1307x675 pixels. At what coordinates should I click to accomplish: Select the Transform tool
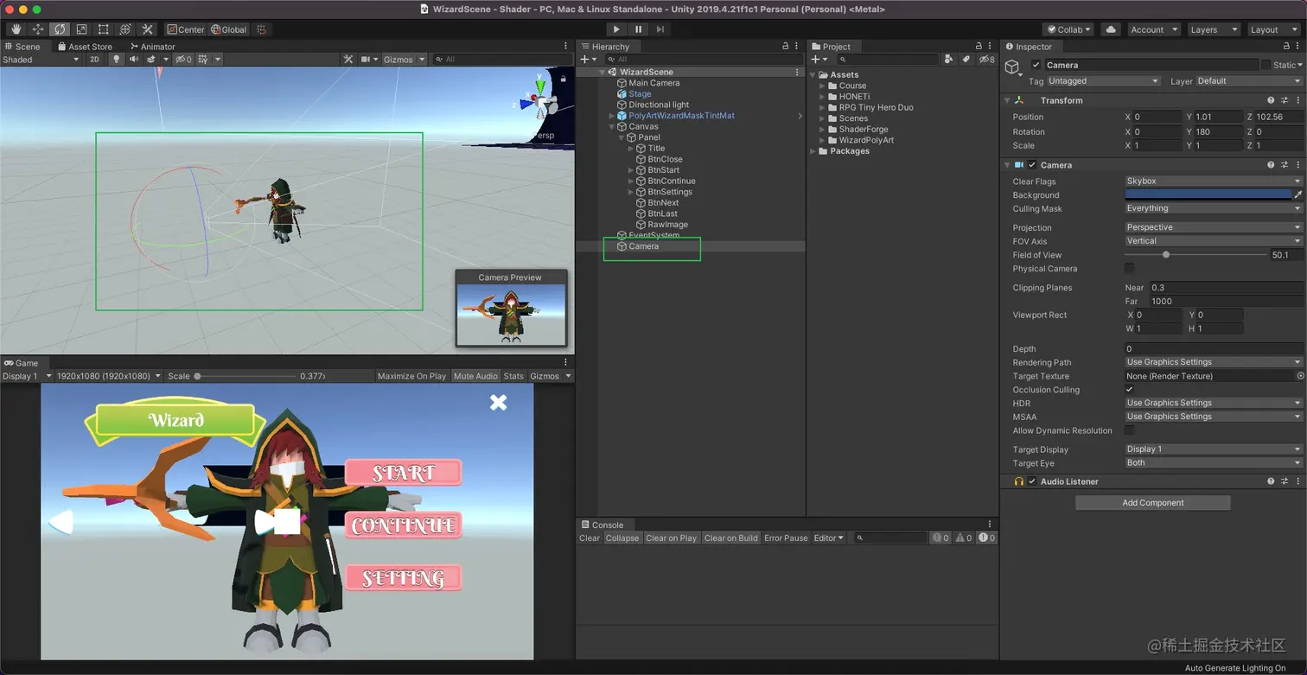click(125, 29)
